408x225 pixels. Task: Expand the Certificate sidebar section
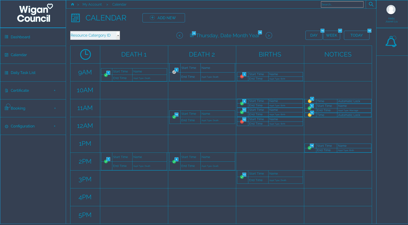click(x=33, y=90)
